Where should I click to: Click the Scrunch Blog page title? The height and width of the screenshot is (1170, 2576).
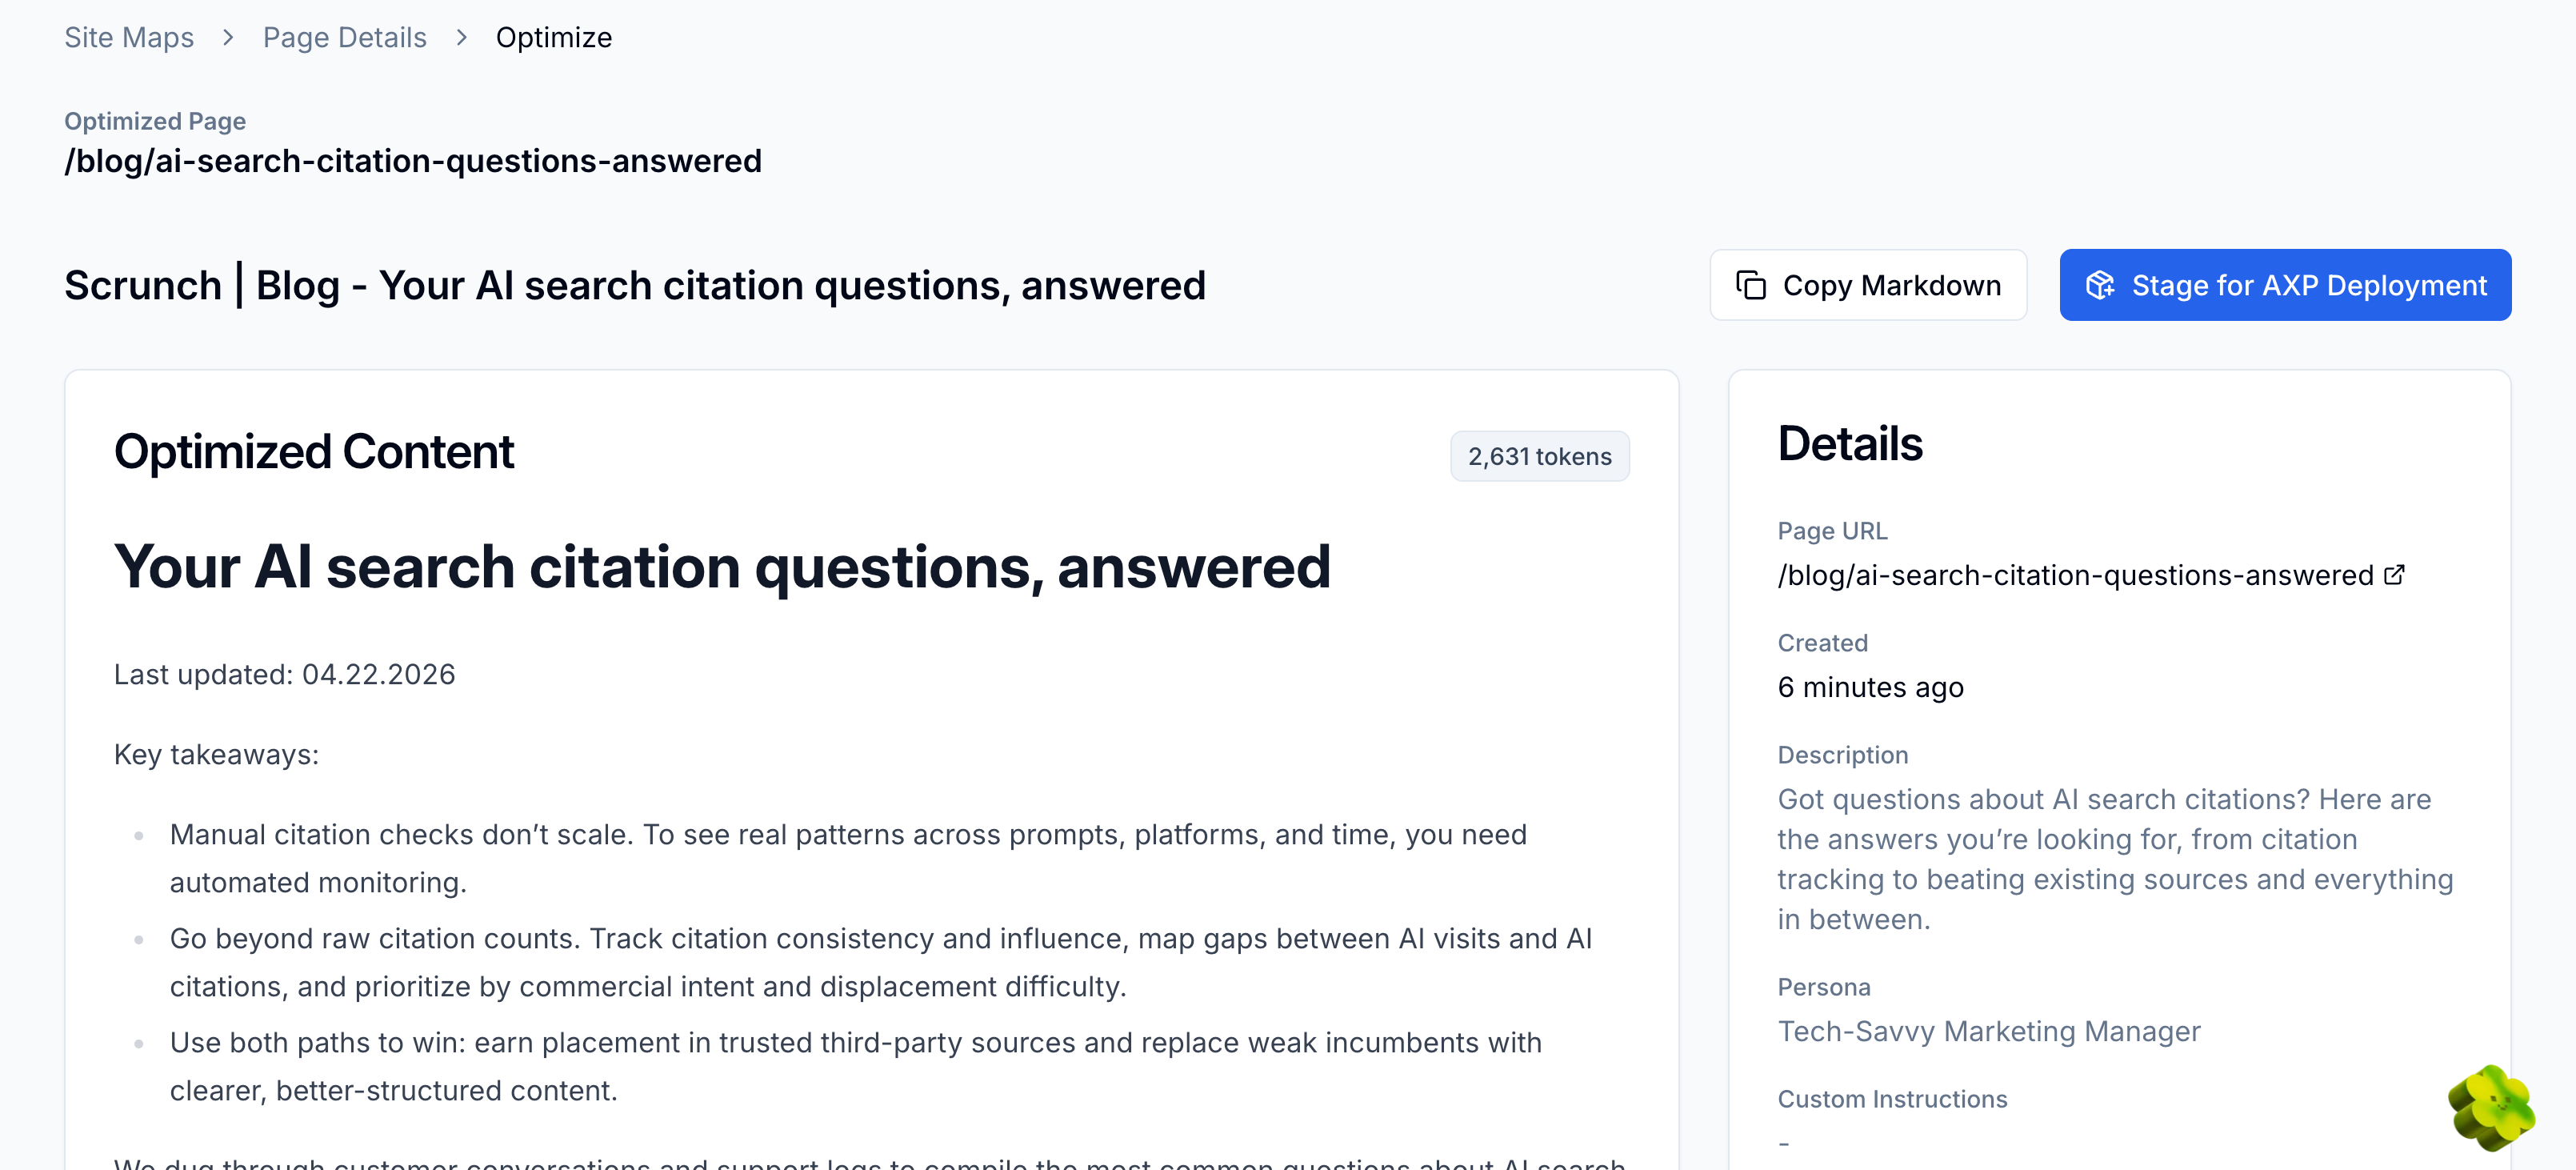click(x=635, y=285)
